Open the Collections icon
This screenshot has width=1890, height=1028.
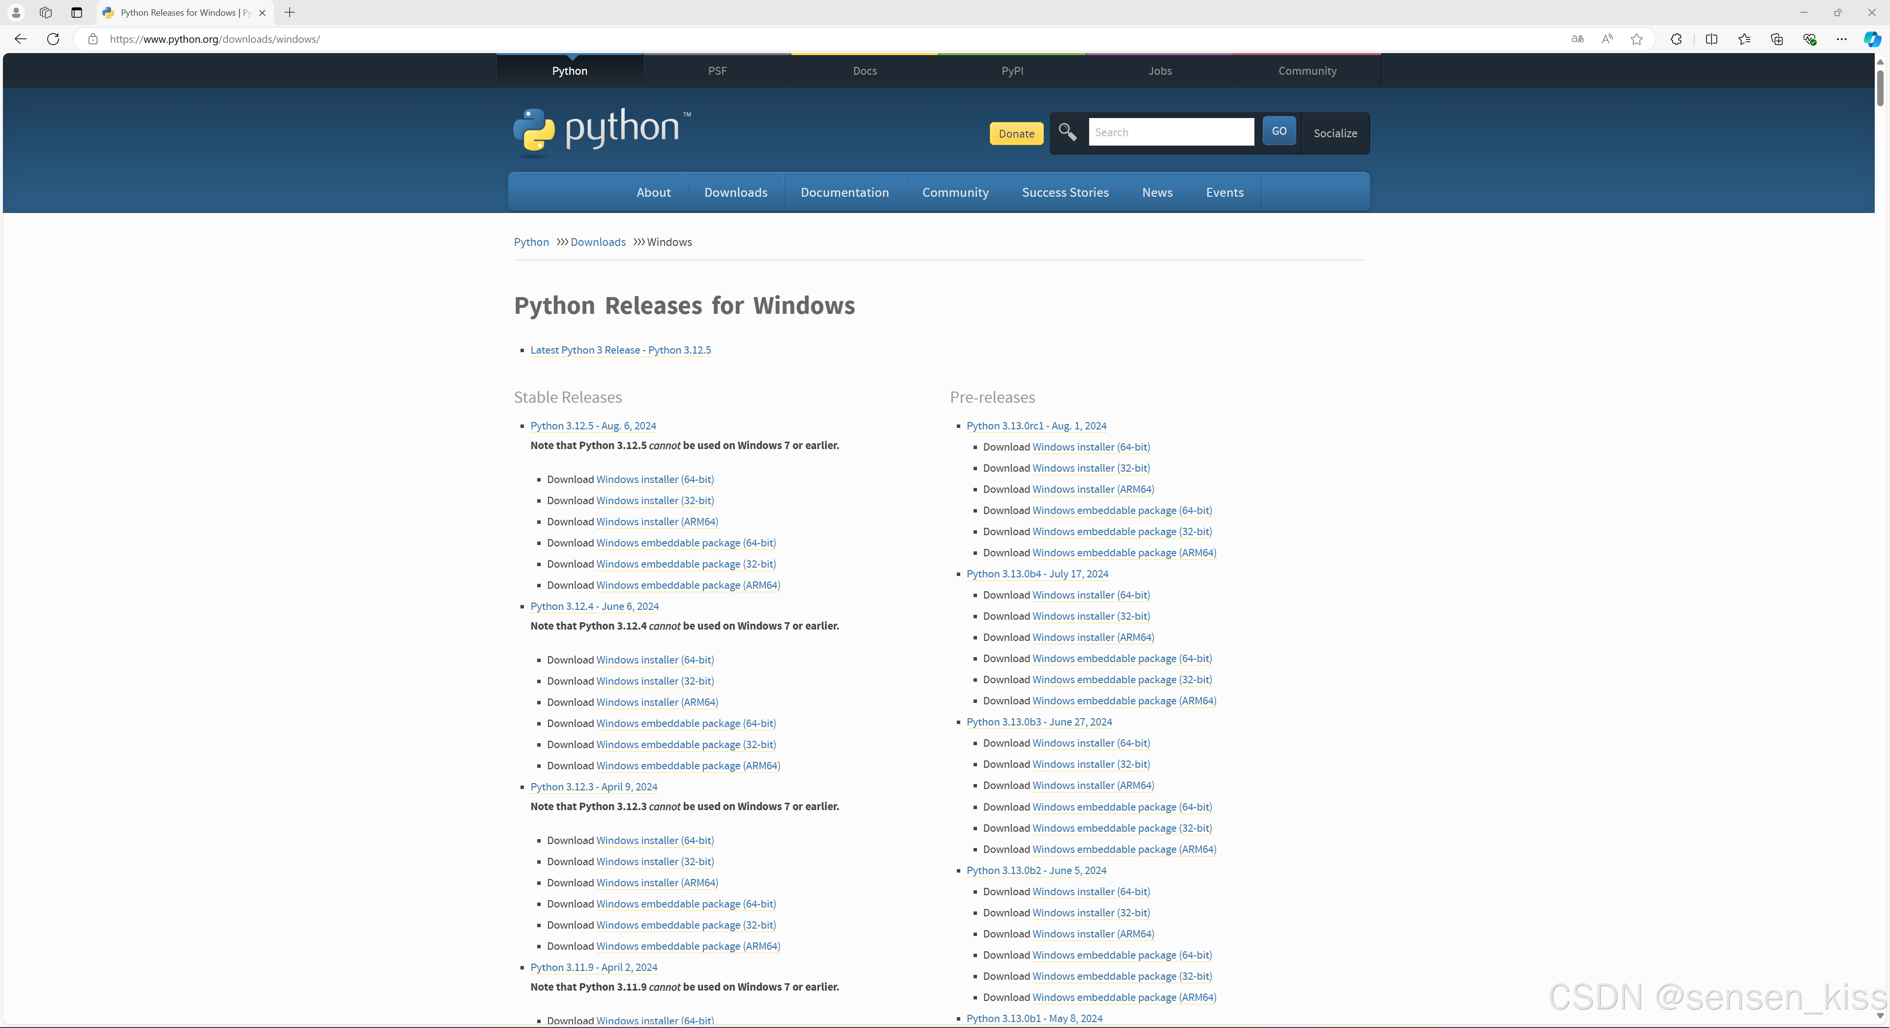click(x=1776, y=39)
